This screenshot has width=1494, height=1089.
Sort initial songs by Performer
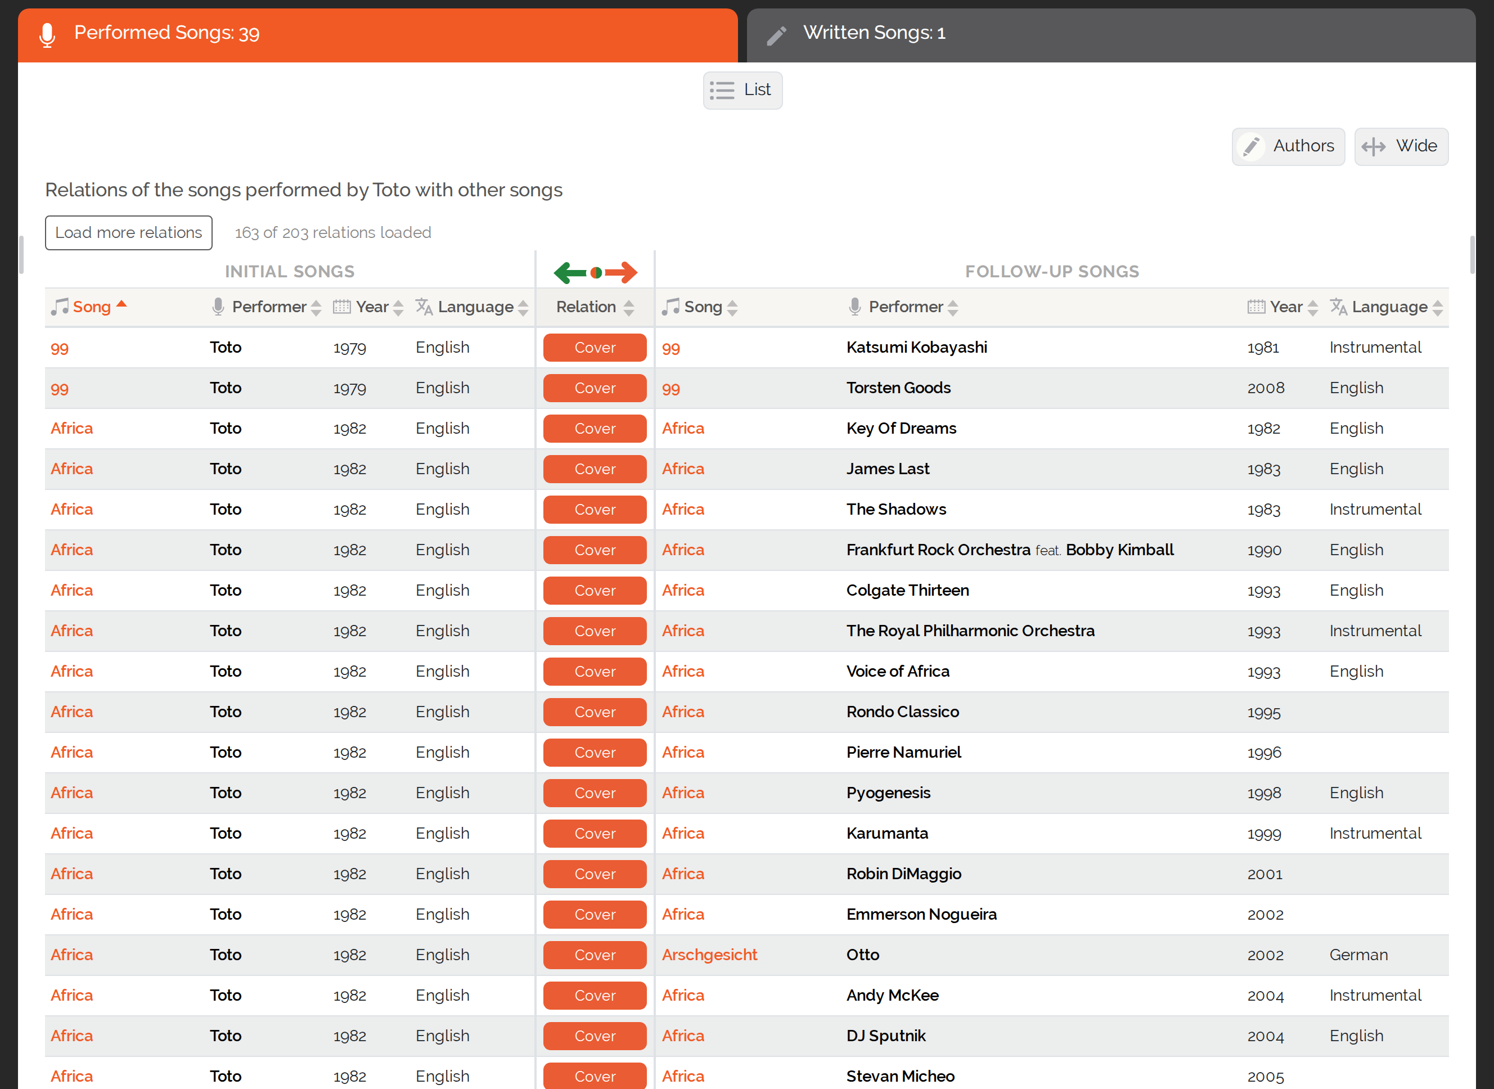point(277,307)
